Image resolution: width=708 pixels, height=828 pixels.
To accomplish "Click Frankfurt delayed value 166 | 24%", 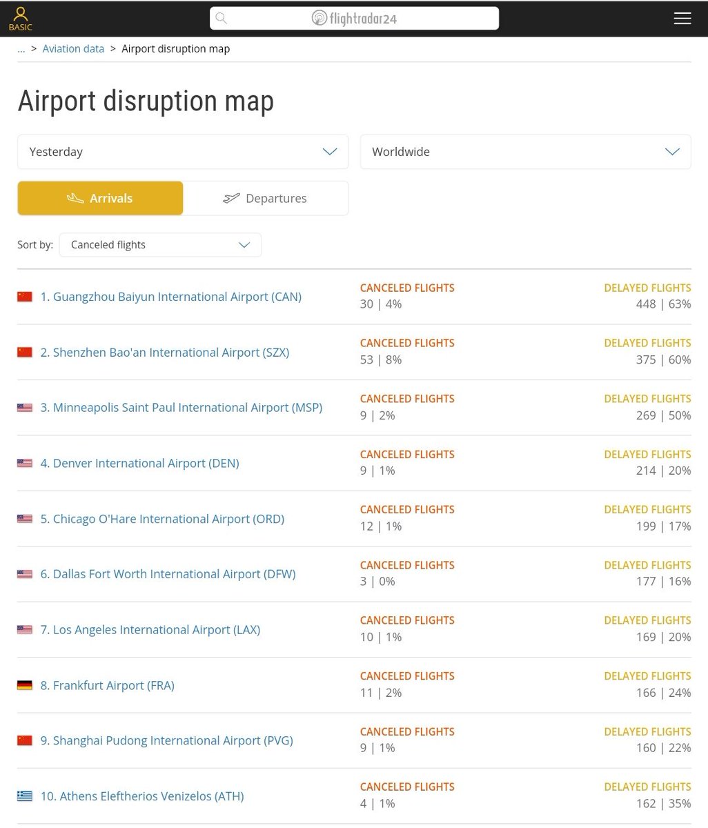I will [663, 693].
